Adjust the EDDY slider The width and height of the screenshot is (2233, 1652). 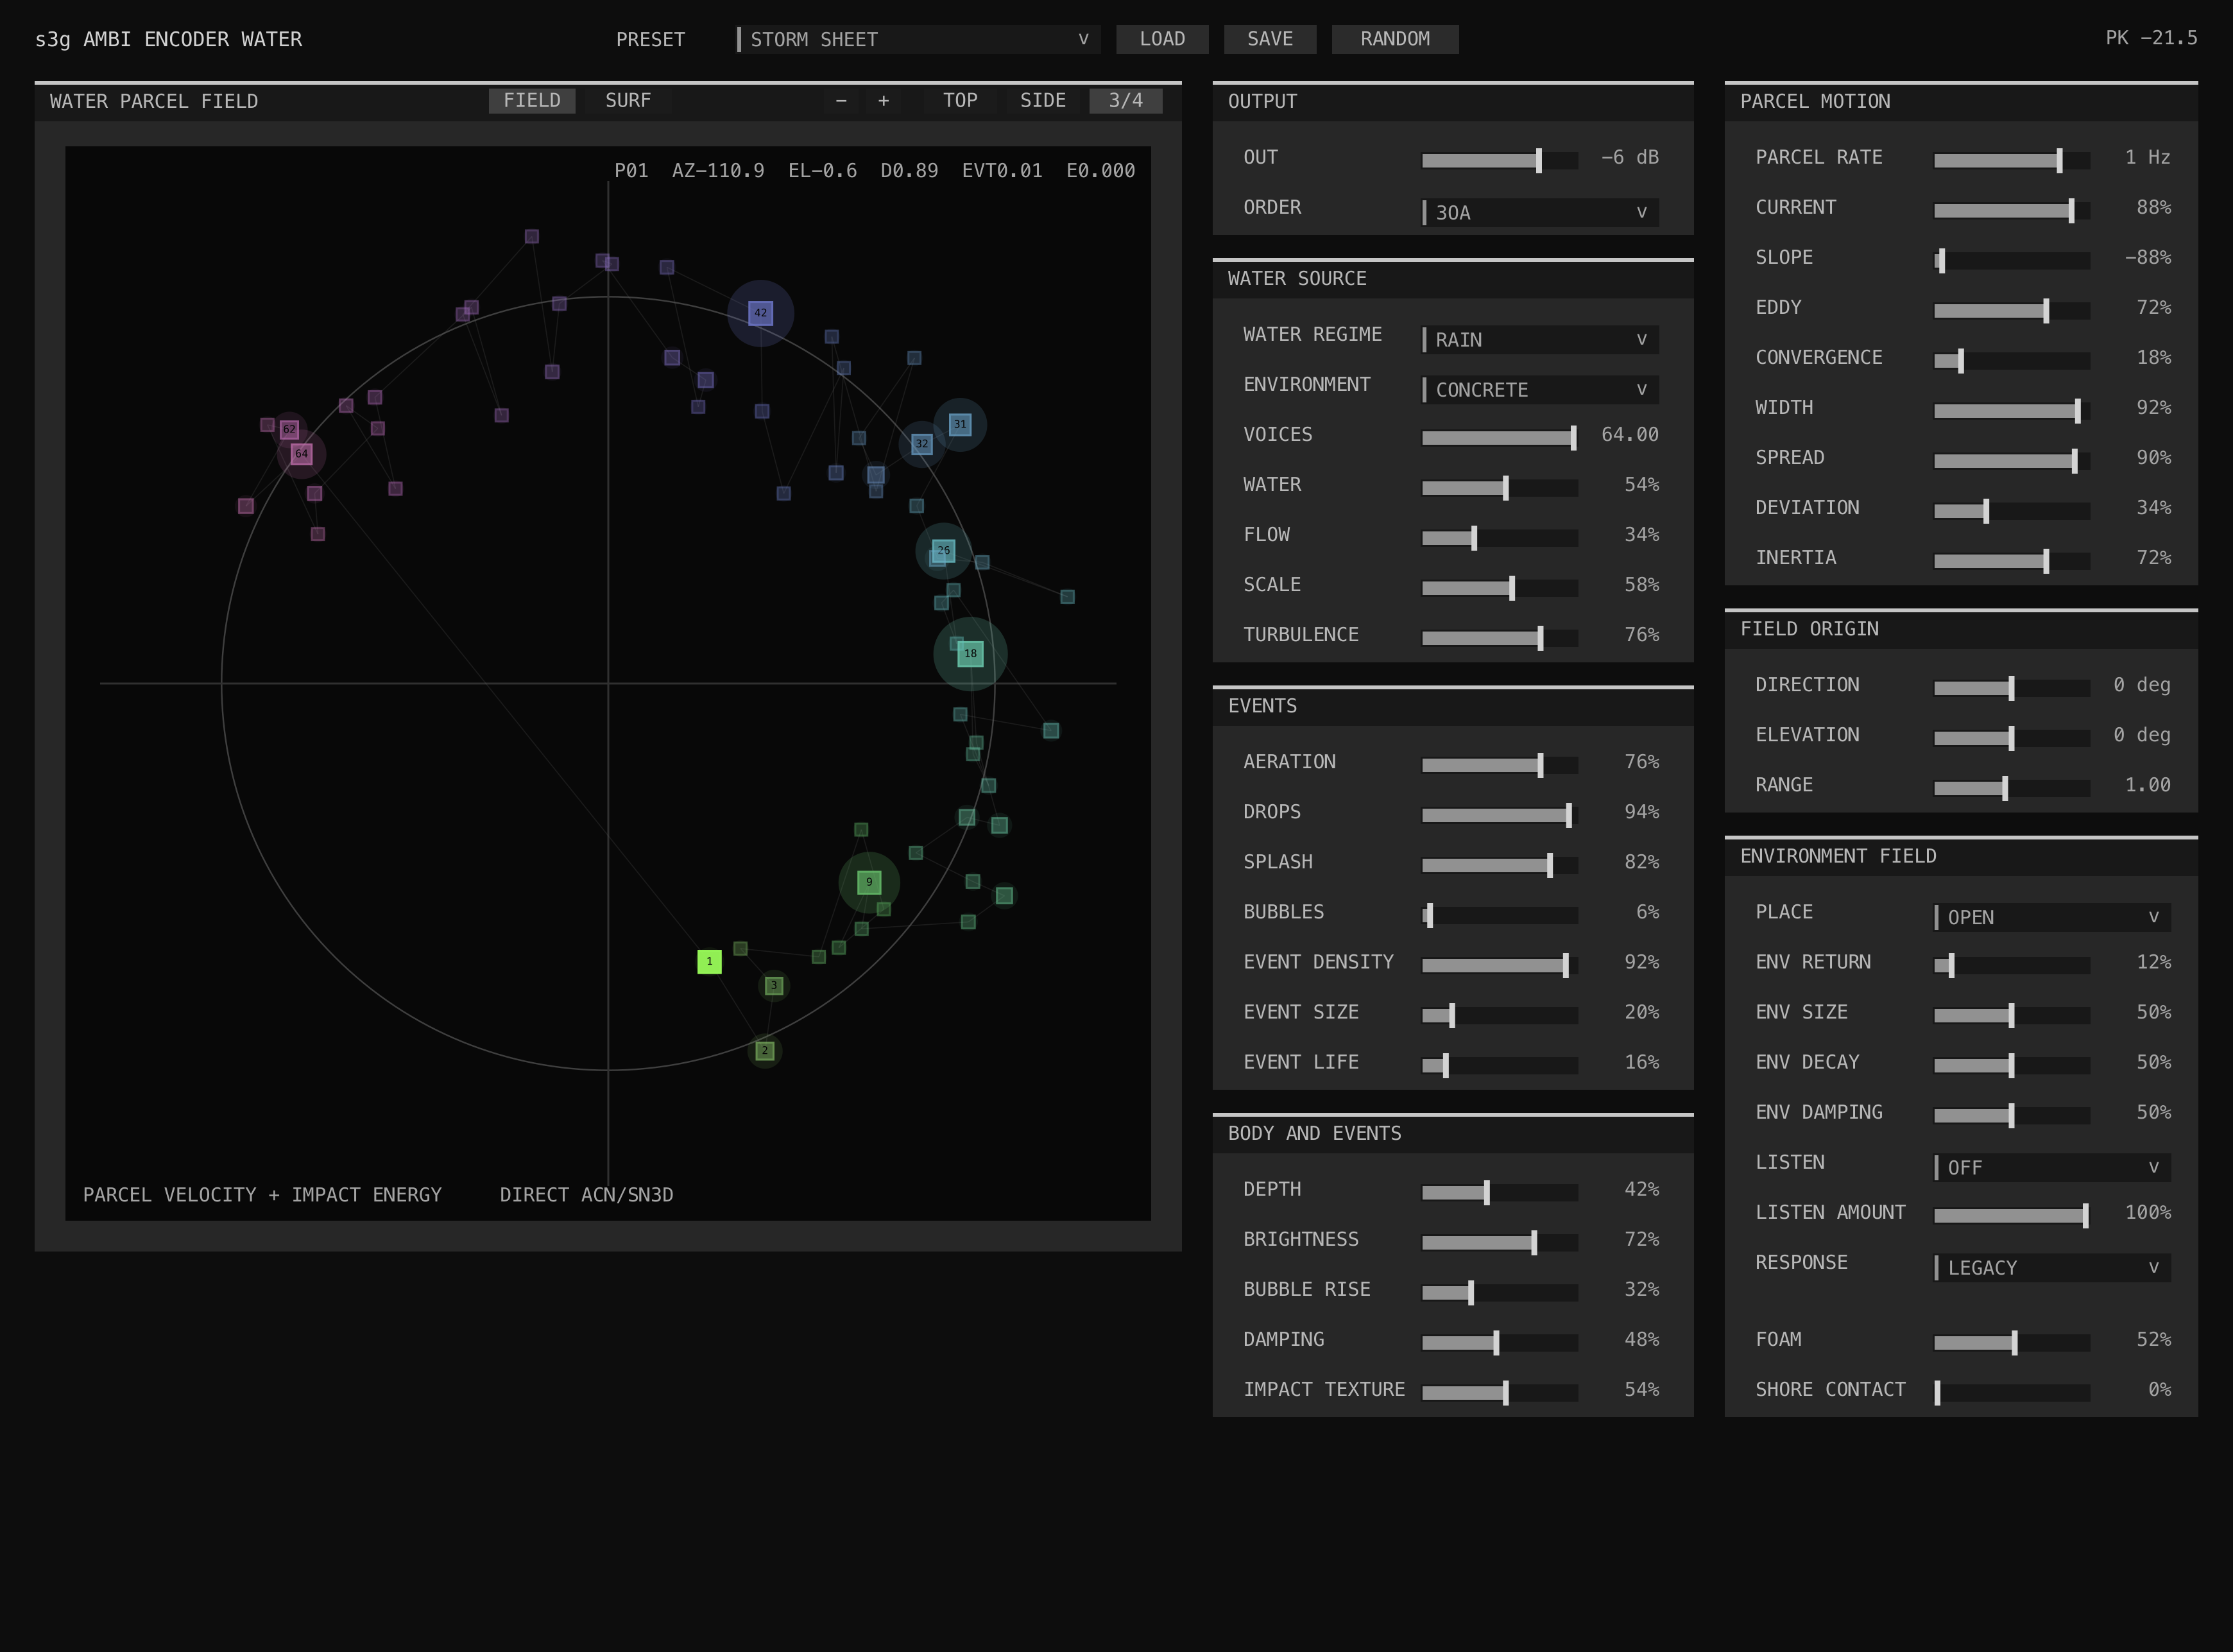coord(2012,310)
